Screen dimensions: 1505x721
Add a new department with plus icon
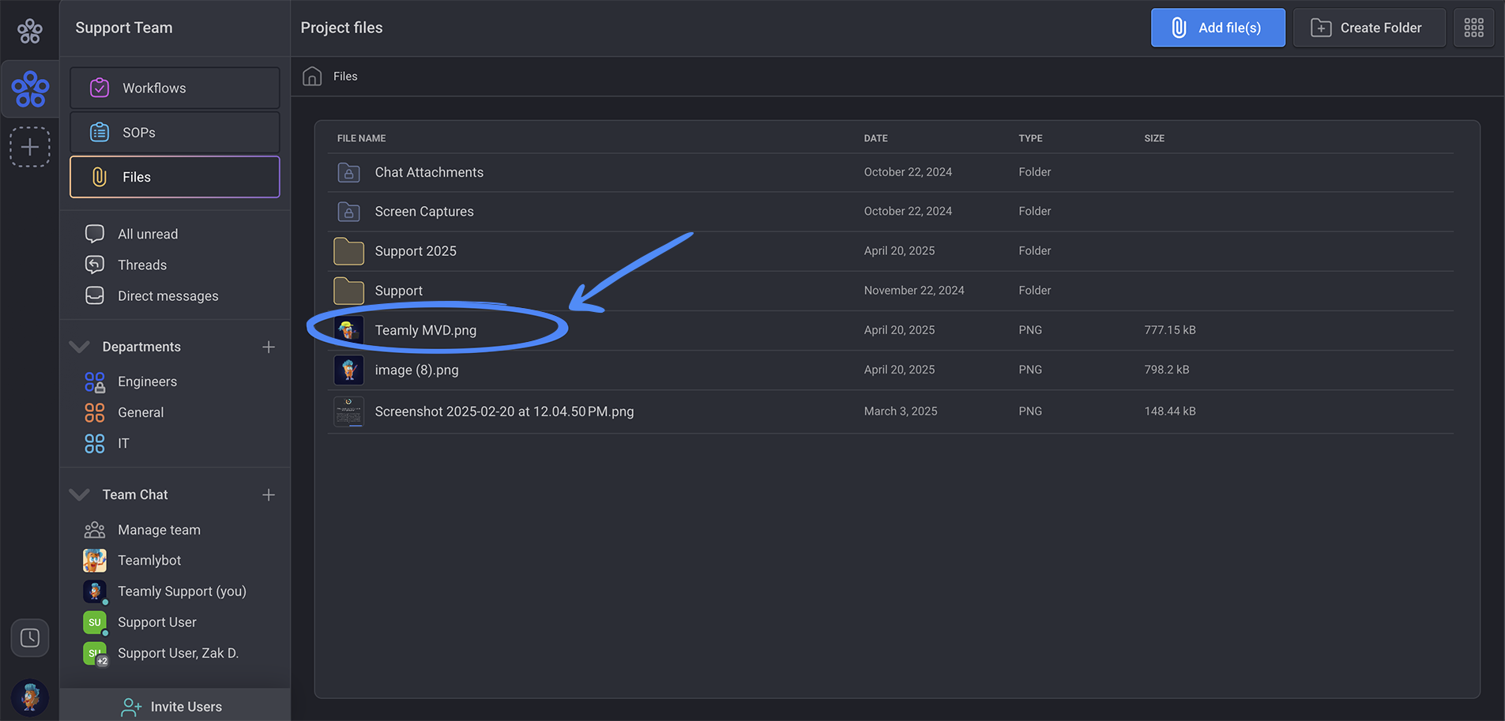tap(269, 347)
